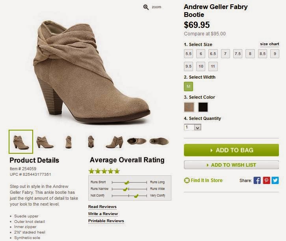Screen dimensions: 286x241
Task: Click the 2½" stacked heel bullet
Action: [x=30, y=232]
